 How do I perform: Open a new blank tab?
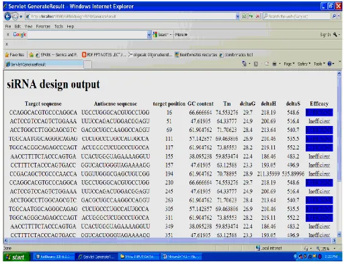click(88, 64)
